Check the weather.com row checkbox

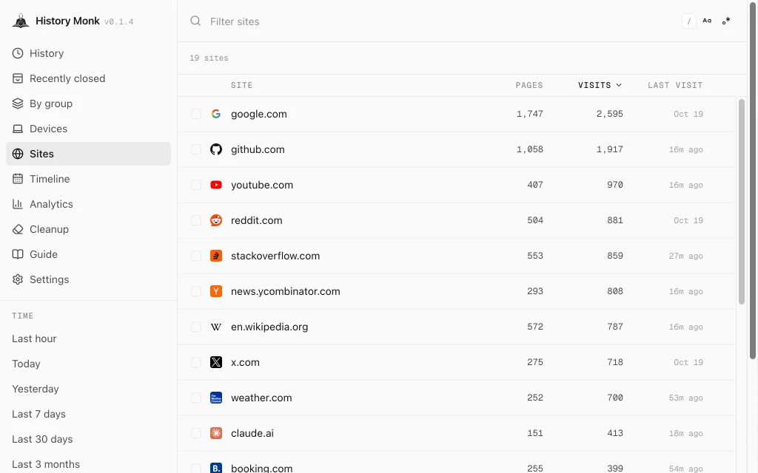[x=195, y=398]
